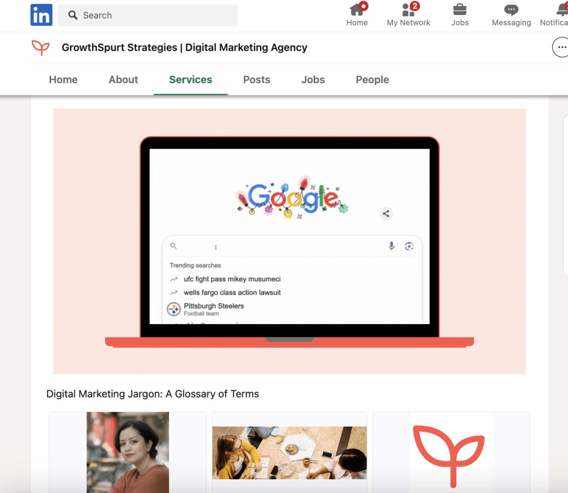Switch to the About tab

pos(123,79)
